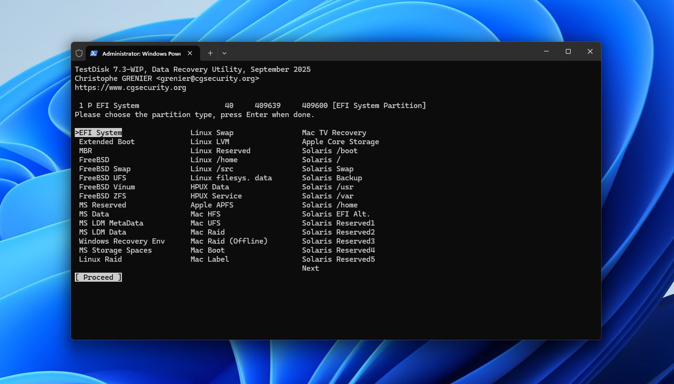Pick Linux filesys. data entry
This screenshot has height=384, width=674.
click(231, 178)
